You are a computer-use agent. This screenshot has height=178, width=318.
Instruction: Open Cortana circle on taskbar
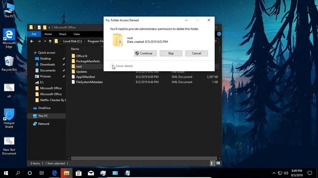(x=30, y=173)
